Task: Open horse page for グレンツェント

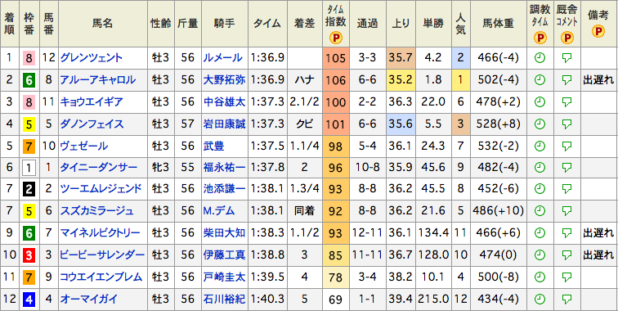Action: [x=91, y=58]
